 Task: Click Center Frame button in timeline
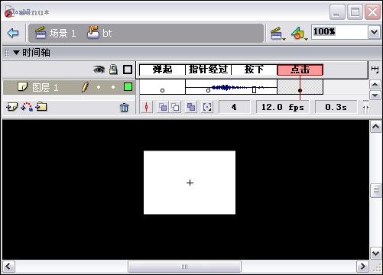[x=146, y=107]
